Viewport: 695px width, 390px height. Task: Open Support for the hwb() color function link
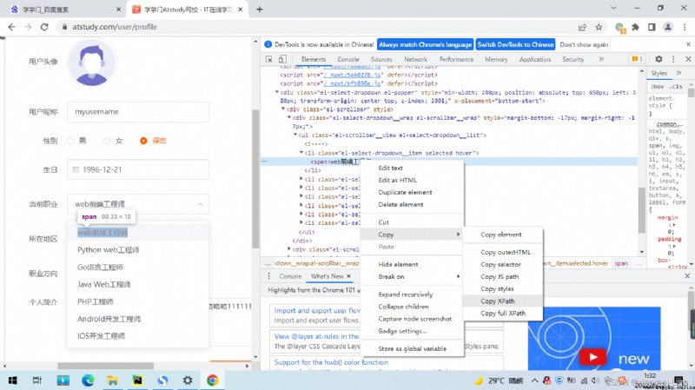(x=331, y=362)
